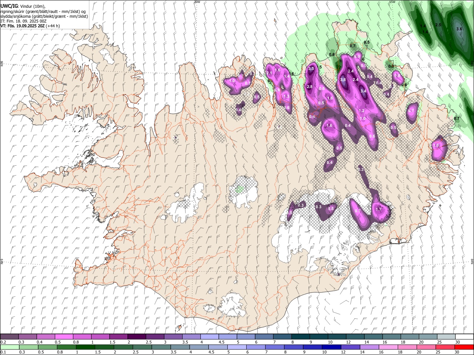Click the '2.1' snowfall value on north coast
474x355 pixels.
(269, 73)
